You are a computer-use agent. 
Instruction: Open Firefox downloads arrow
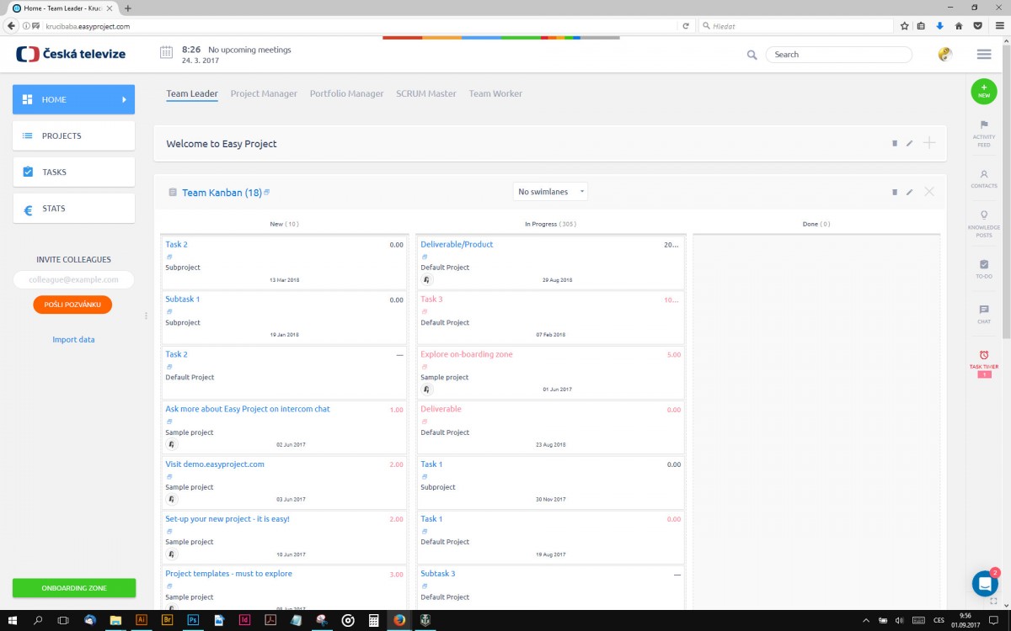coord(940,26)
